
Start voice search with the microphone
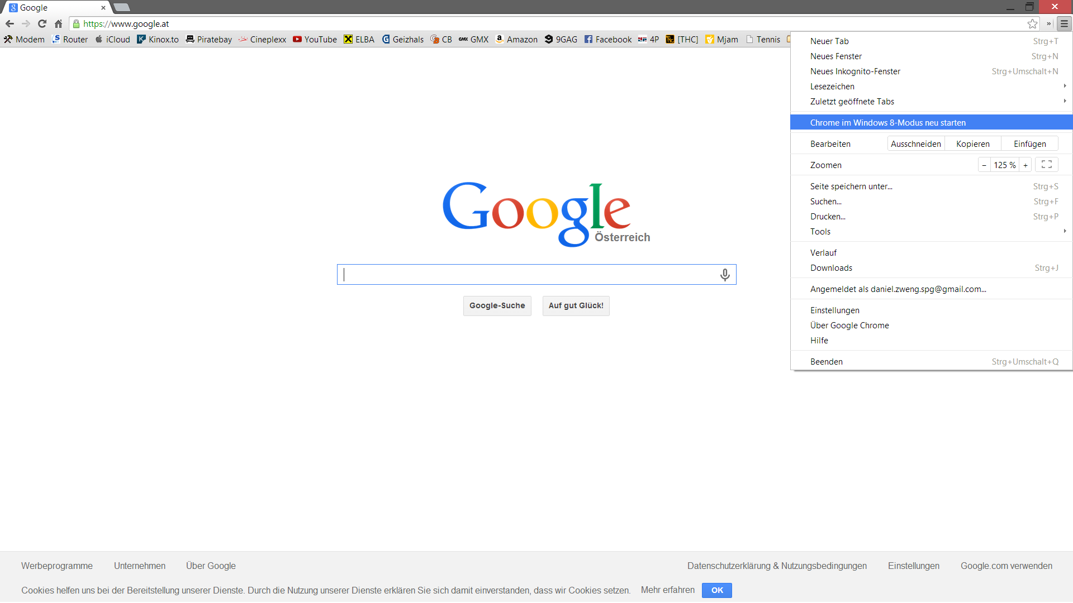pyautogui.click(x=724, y=275)
